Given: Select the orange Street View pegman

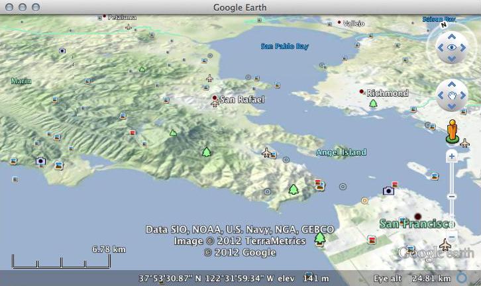Looking at the screenshot, I should pyautogui.click(x=452, y=131).
